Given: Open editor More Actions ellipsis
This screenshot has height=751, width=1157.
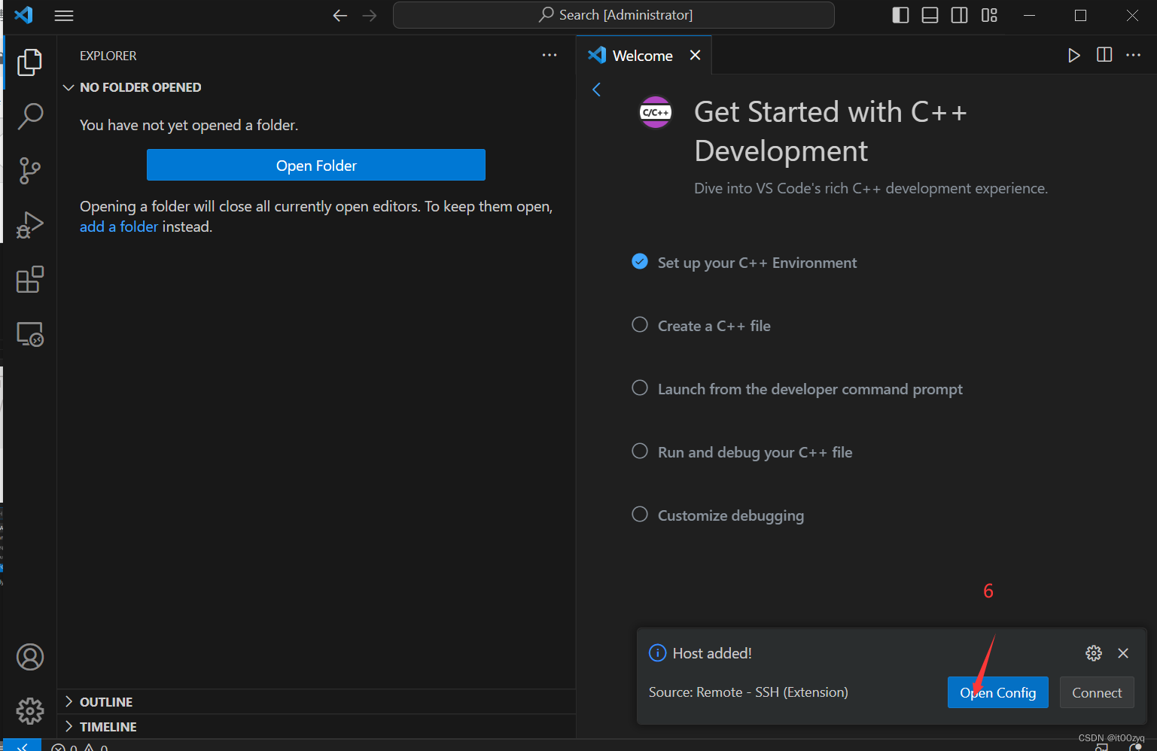Looking at the screenshot, I should 1133,55.
